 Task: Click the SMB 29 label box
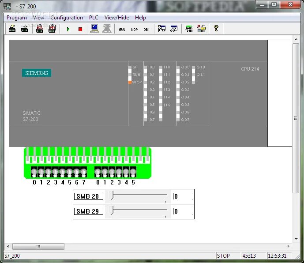(89, 211)
